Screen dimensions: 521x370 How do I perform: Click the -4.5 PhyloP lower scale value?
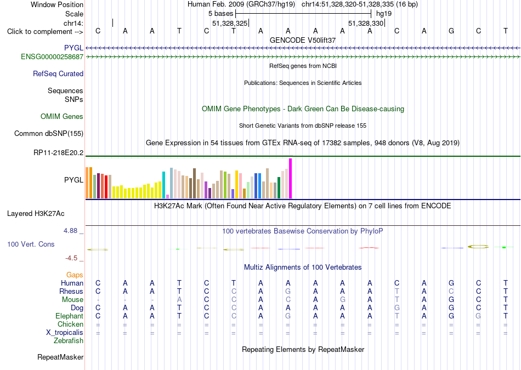(71, 258)
